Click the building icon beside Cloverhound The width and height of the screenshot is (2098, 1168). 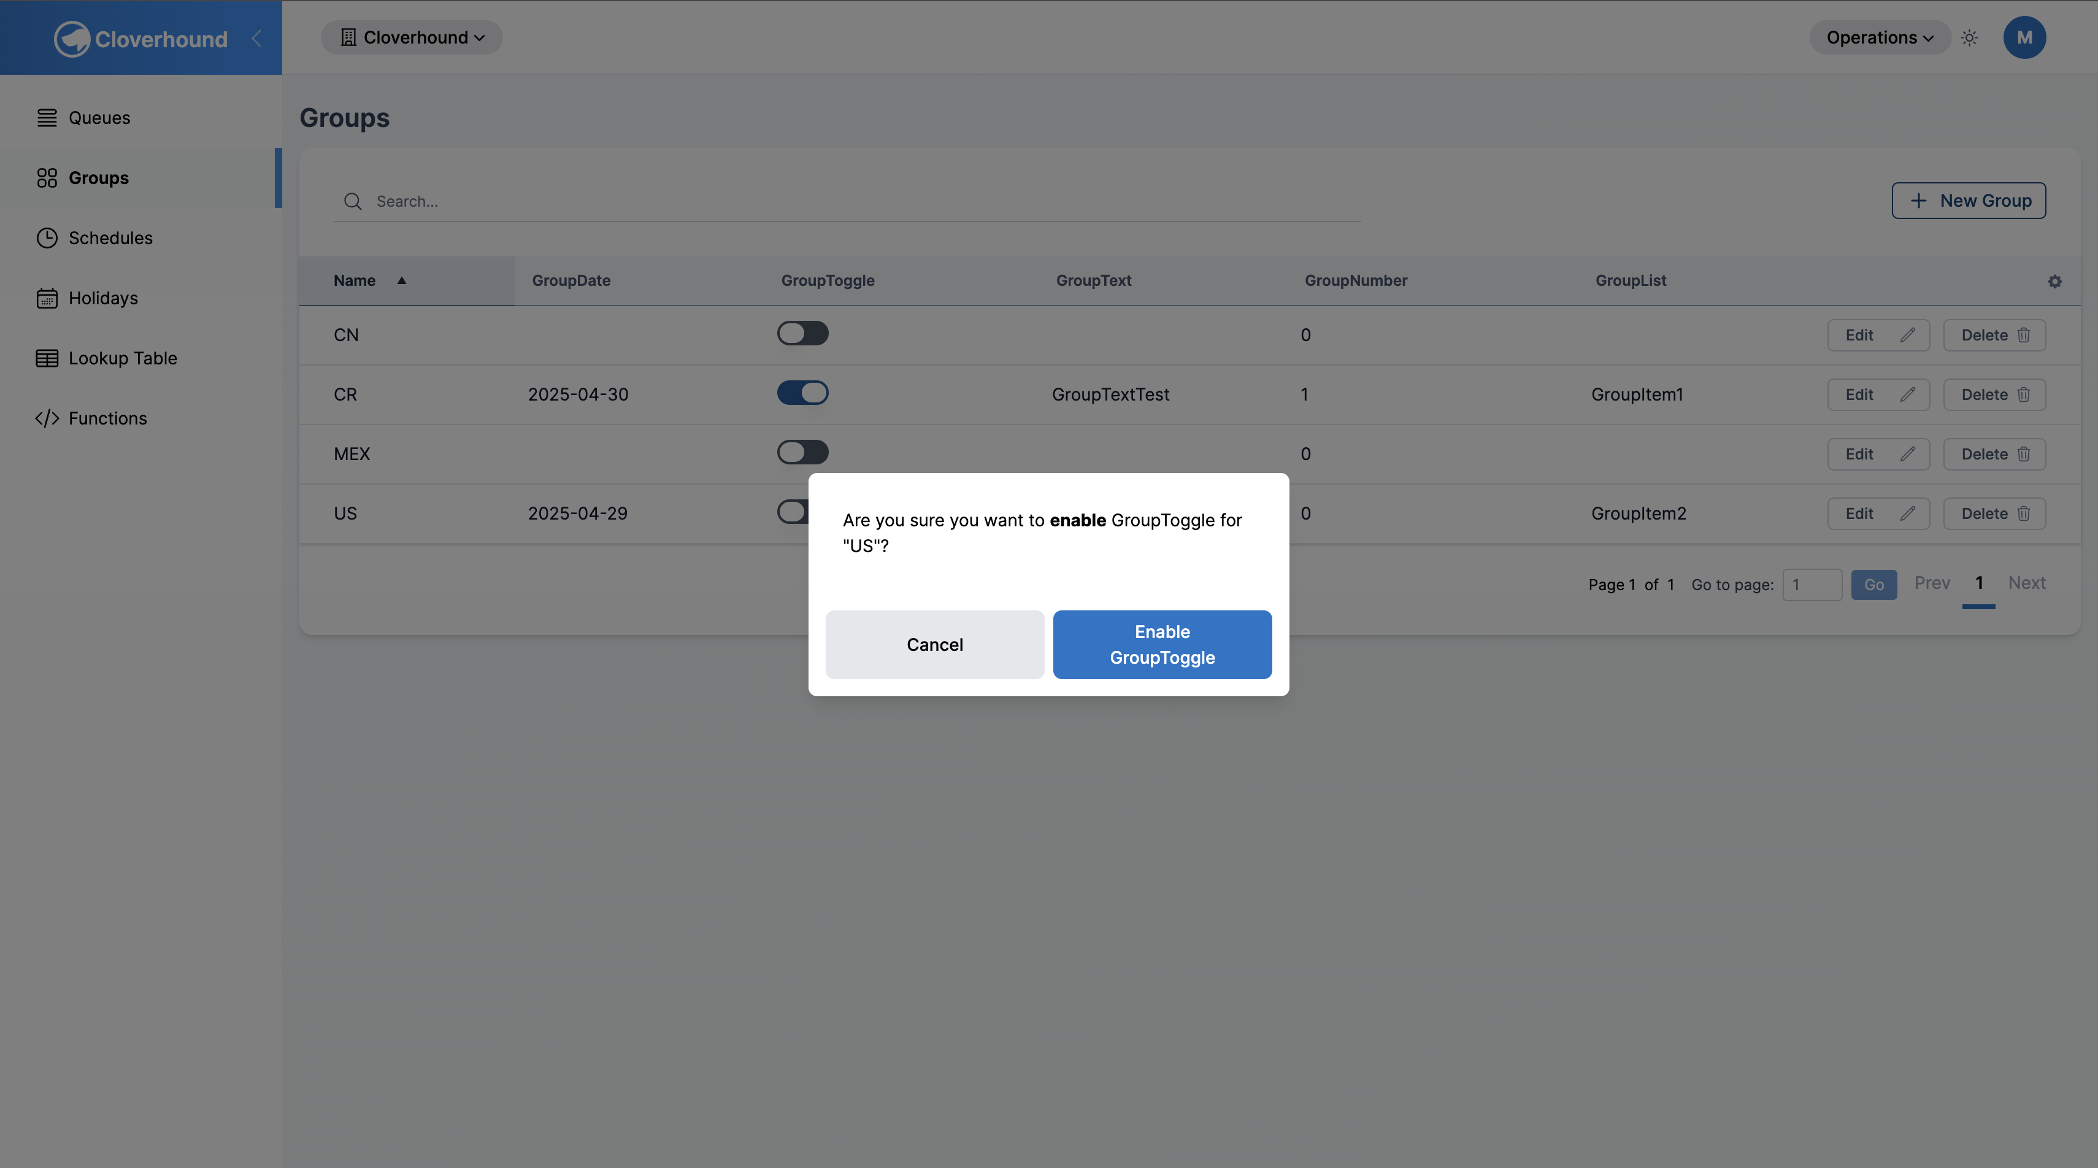(348, 37)
